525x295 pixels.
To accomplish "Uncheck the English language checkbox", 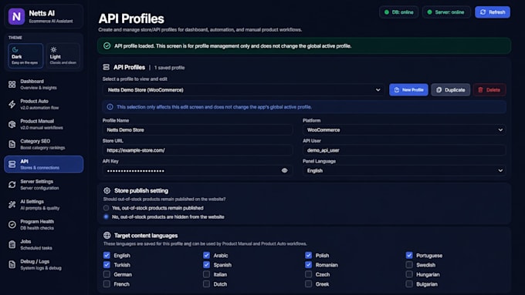I will coord(107,255).
